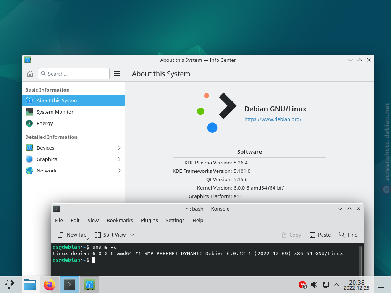Click Paste in the Konsole toolbar
Image resolution: width=391 pixels, height=293 pixels.
pyautogui.click(x=320, y=235)
